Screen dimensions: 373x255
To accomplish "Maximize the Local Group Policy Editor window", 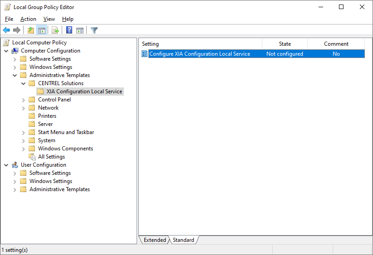I will tap(341, 7).
